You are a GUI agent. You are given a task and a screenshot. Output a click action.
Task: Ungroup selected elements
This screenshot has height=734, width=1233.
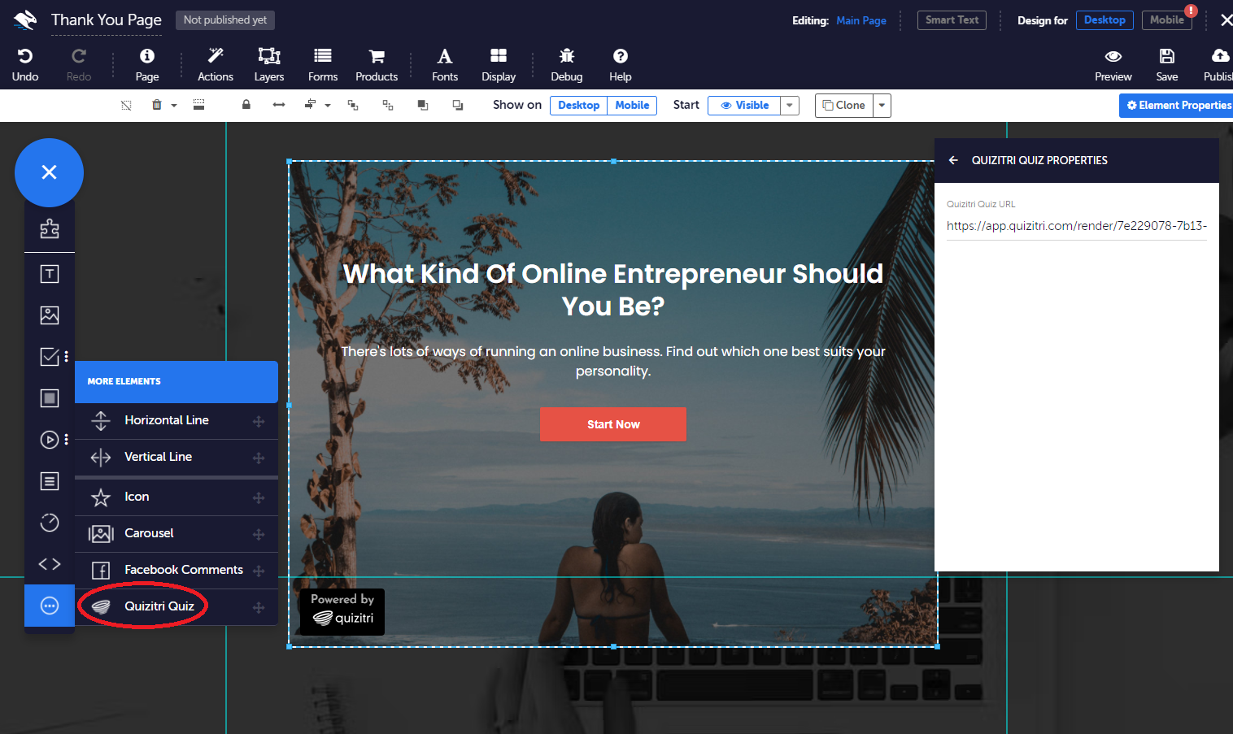tap(388, 105)
